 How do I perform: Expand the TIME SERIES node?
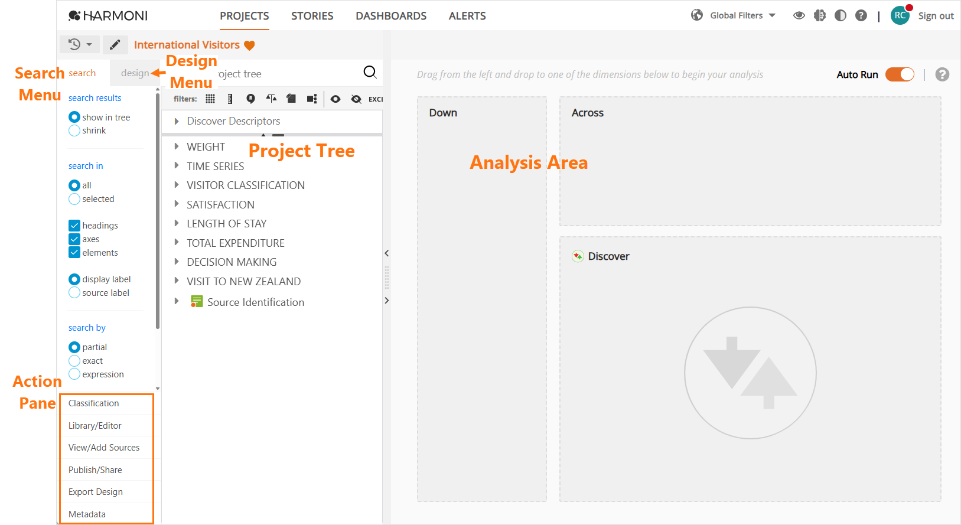click(x=176, y=166)
